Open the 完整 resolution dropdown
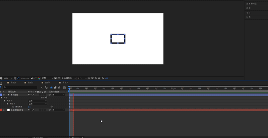 (47, 78)
